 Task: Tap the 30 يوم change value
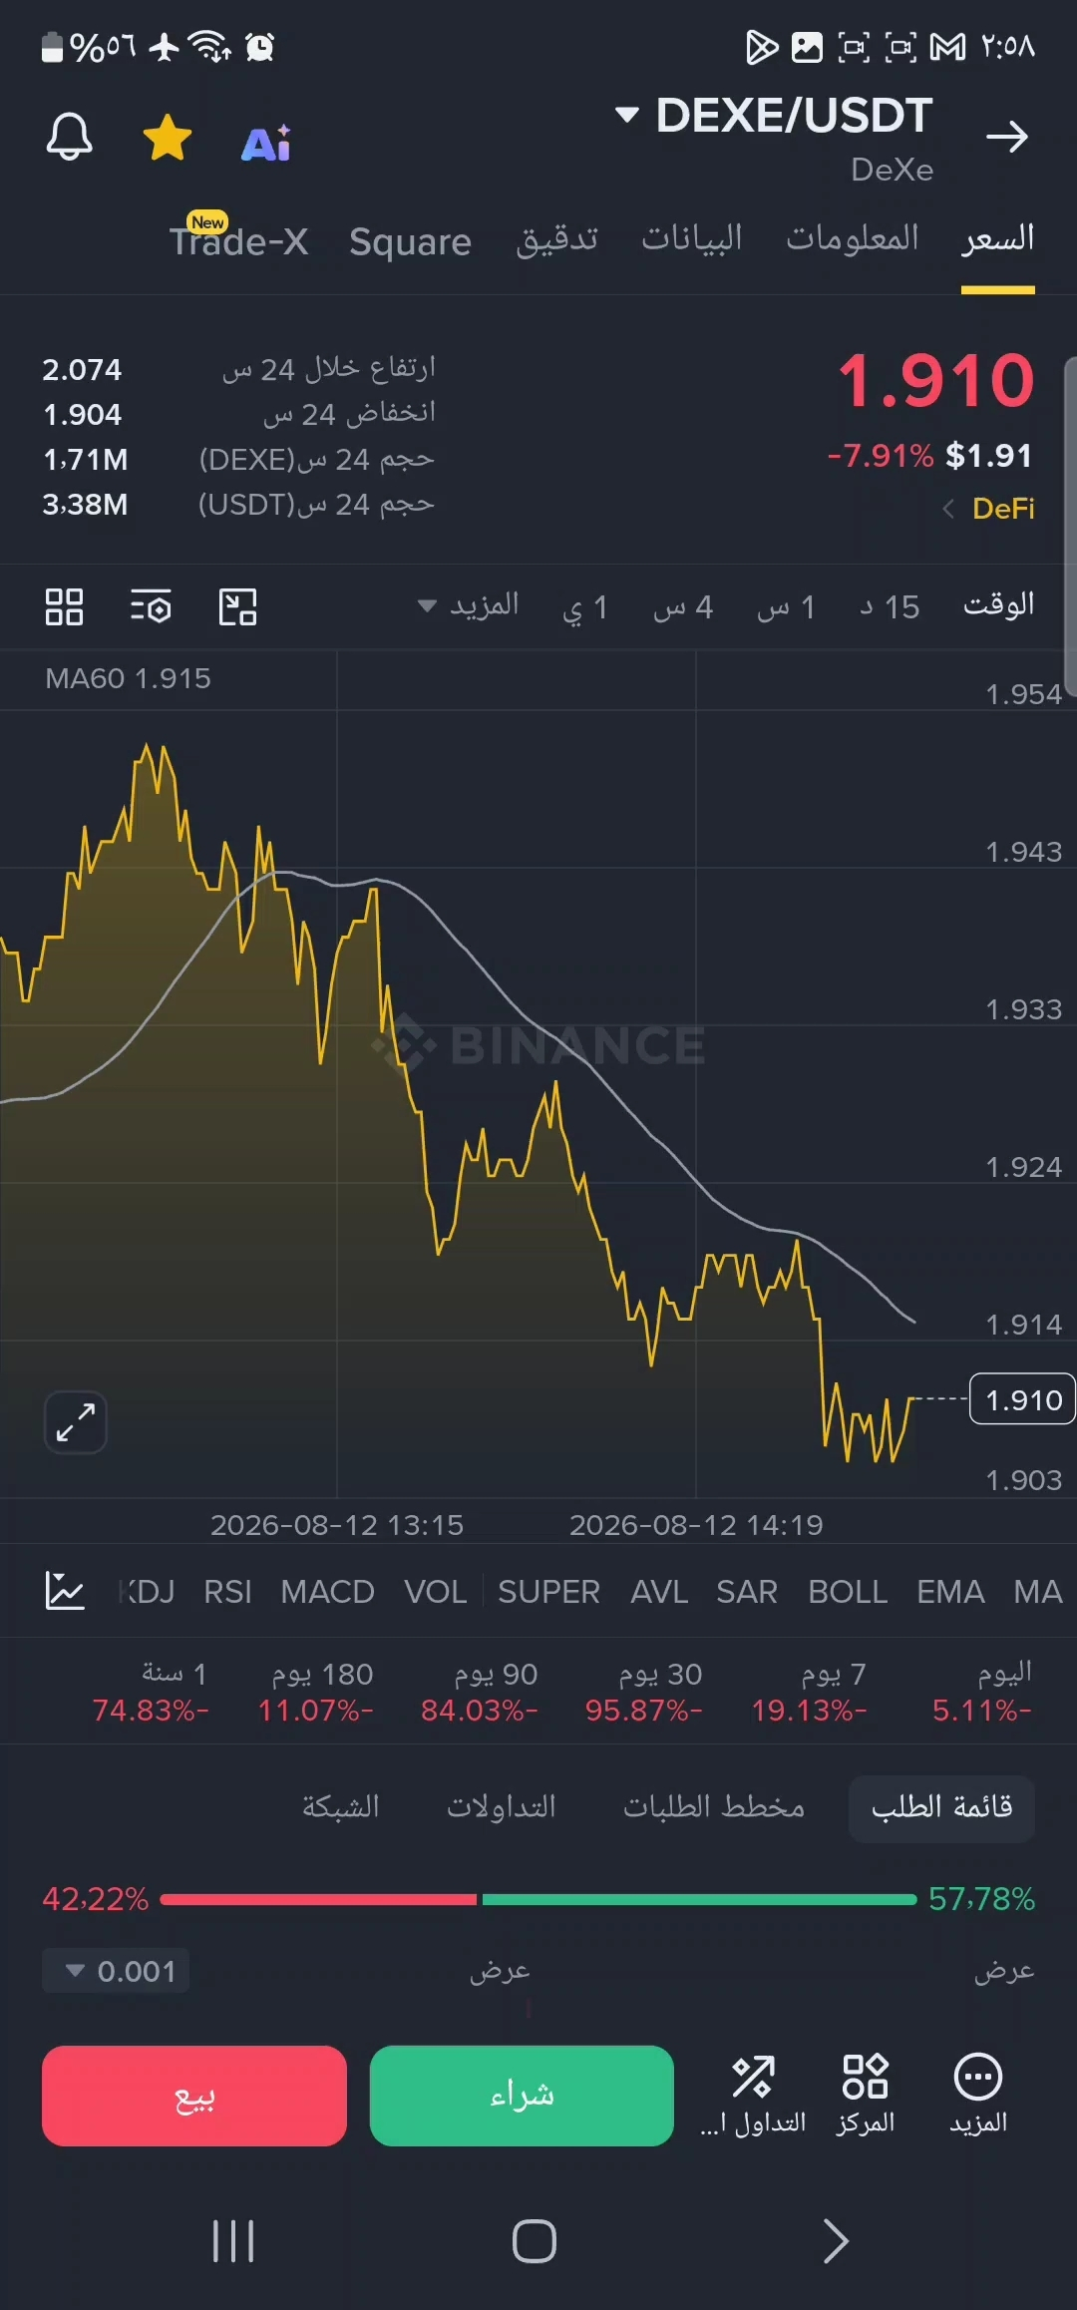click(644, 1711)
